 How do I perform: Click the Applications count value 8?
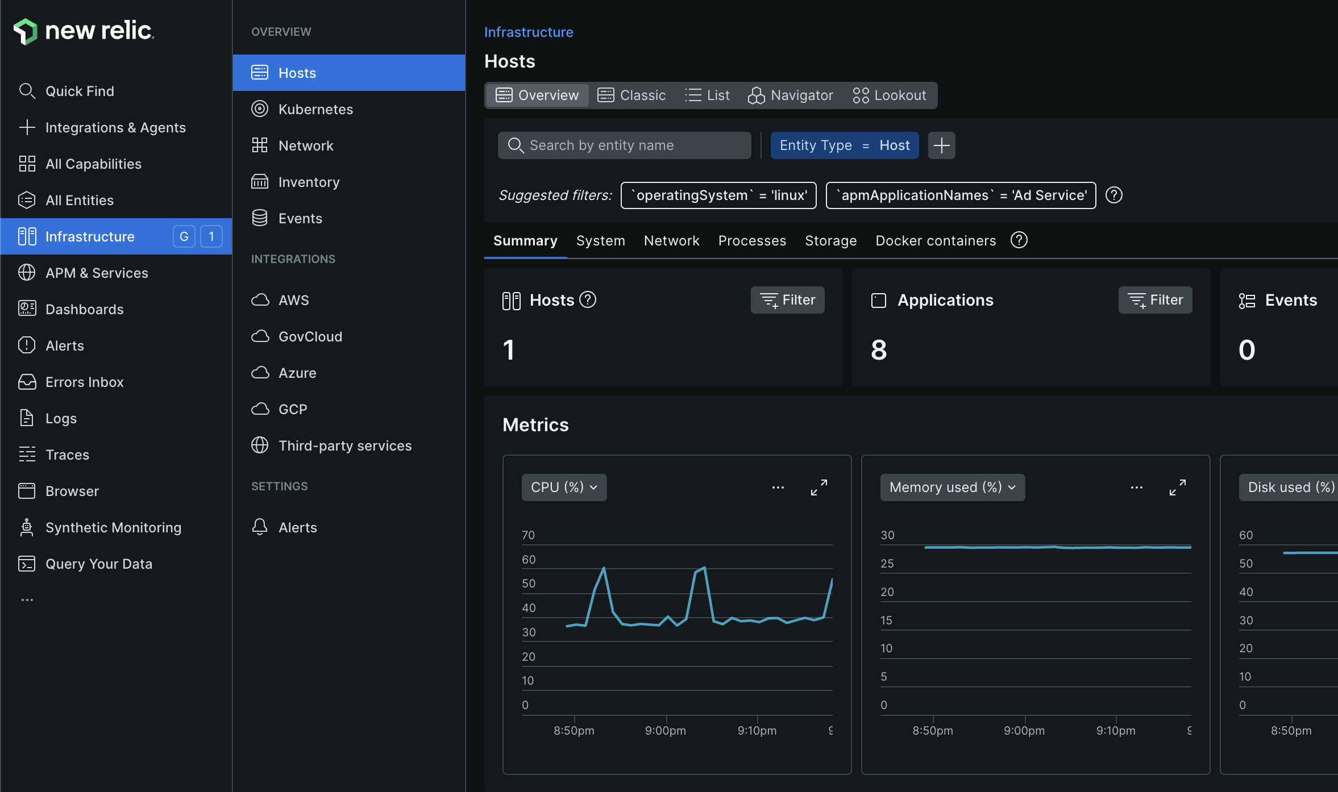[x=879, y=350]
